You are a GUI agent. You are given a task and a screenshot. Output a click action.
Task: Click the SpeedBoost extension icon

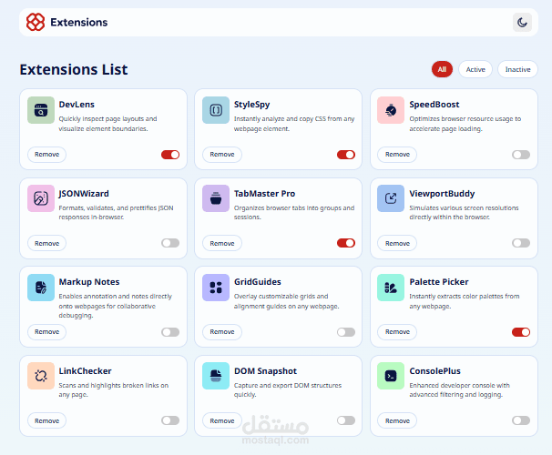coord(391,110)
